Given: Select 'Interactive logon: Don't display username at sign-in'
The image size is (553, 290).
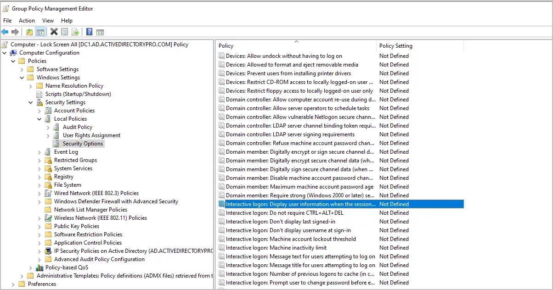Looking at the screenshot, I should pyautogui.click(x=288, y=230).
